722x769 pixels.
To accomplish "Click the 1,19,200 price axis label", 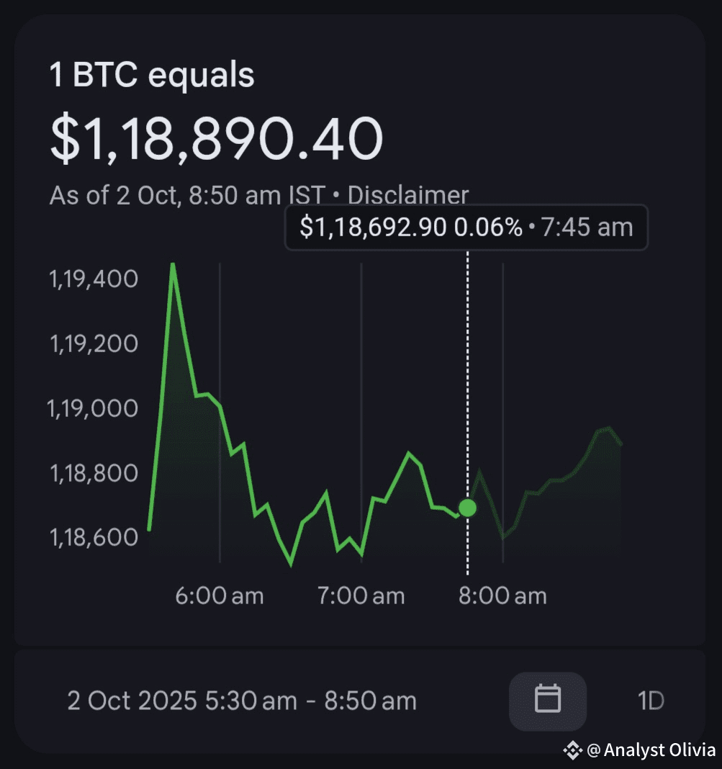I will tap(93, 344).
